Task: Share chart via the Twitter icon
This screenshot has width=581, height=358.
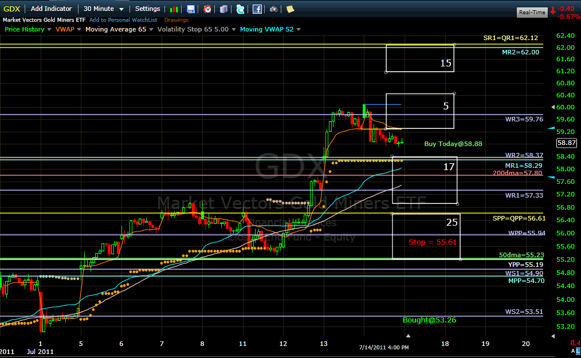Action: click(241, 9)
